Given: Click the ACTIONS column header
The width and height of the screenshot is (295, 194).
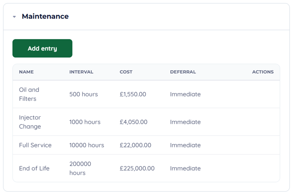Looking at the screenshot, I should (x=263, y=72).
